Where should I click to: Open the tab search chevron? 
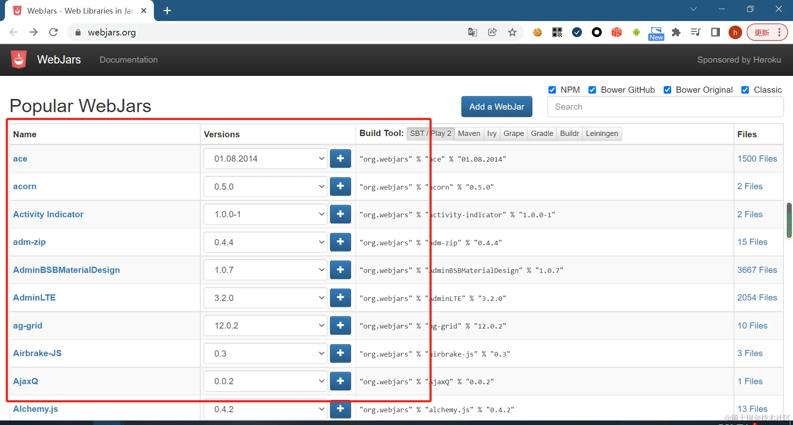tap(693, 9)
